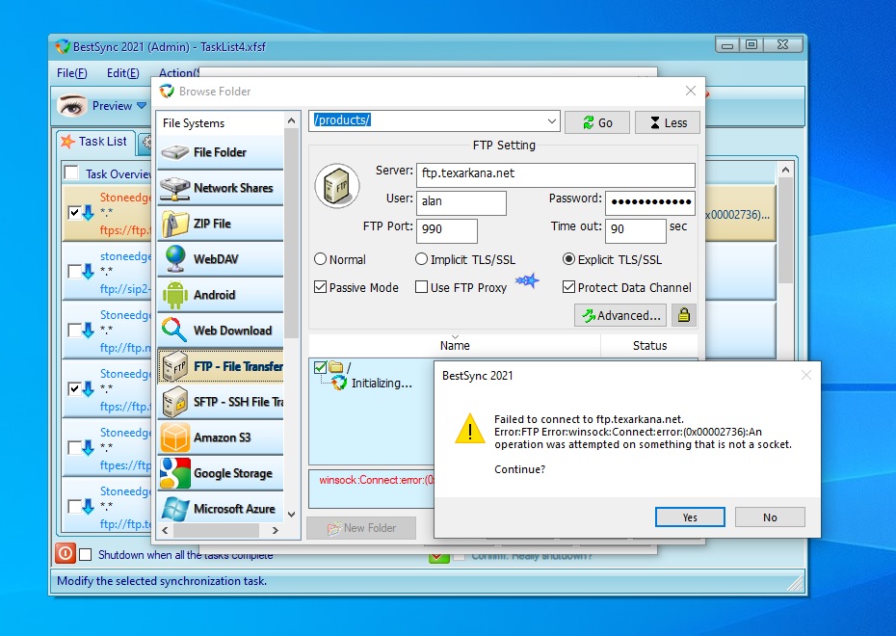Image resolution: width=896 pixels, height=636 pixels.
Task: Enable Use FTP Proxy checkbox
Action: pyautogui.click(x=421, y=287)
